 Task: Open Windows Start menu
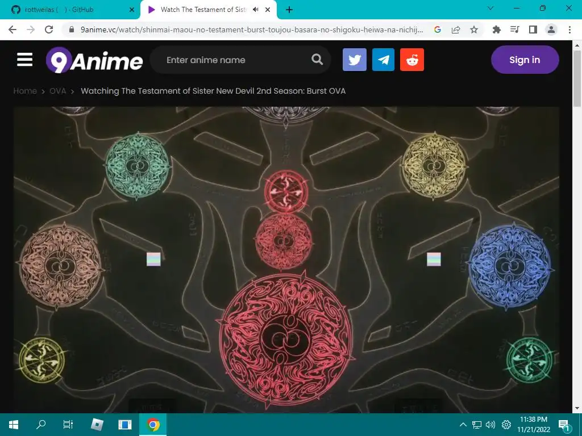click(14, 425)
